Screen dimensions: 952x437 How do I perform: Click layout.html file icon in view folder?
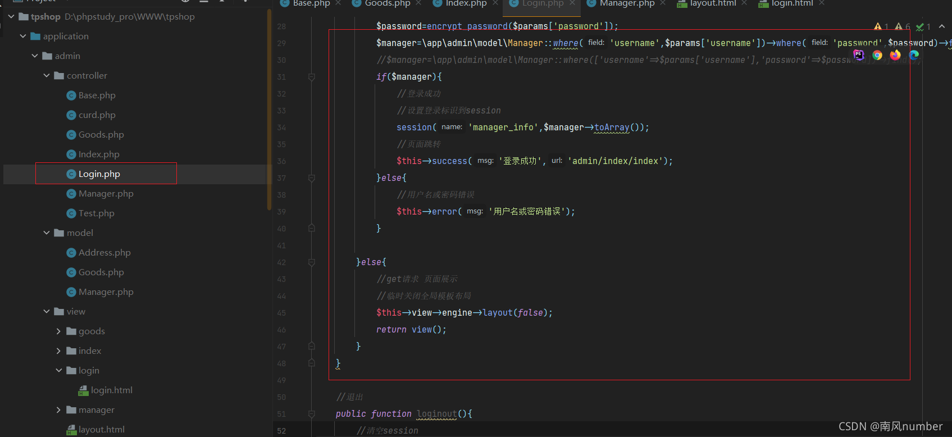pyautogui.click(x=71, y=430)
